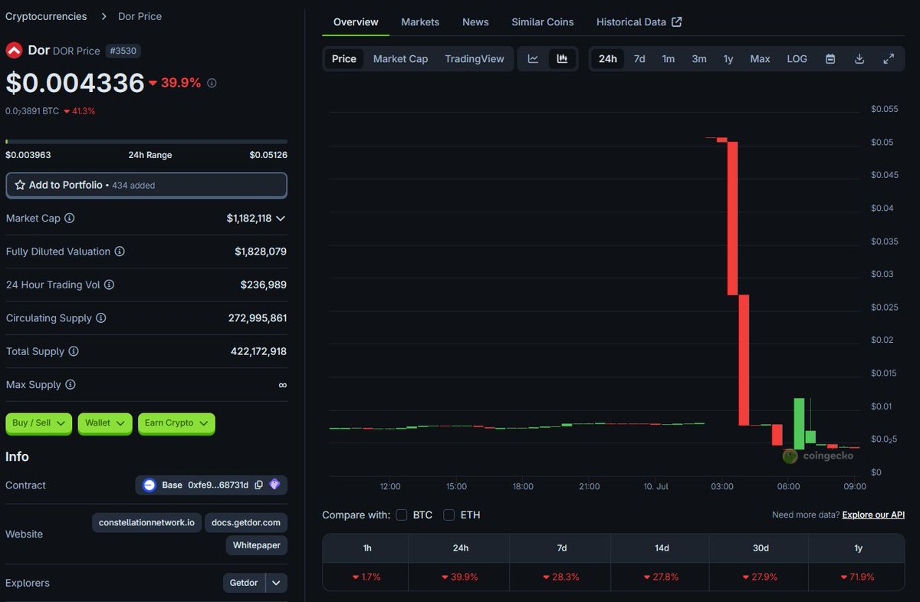
Task: Open Wallet dropdown
Action: (105, 423)
